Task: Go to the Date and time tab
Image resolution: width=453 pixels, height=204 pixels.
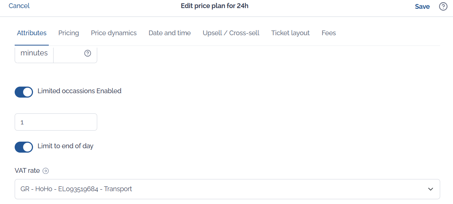Action: pos(169,33)
